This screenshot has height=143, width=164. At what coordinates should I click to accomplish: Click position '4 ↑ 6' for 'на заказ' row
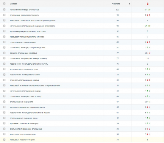(147, 118)
